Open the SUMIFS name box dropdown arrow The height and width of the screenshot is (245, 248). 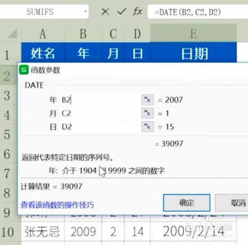(x=85, y=12)
